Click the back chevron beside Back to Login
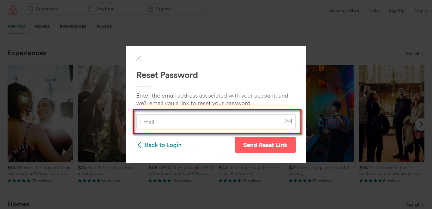The image size is (432, 209). click(x=139, y=145)
